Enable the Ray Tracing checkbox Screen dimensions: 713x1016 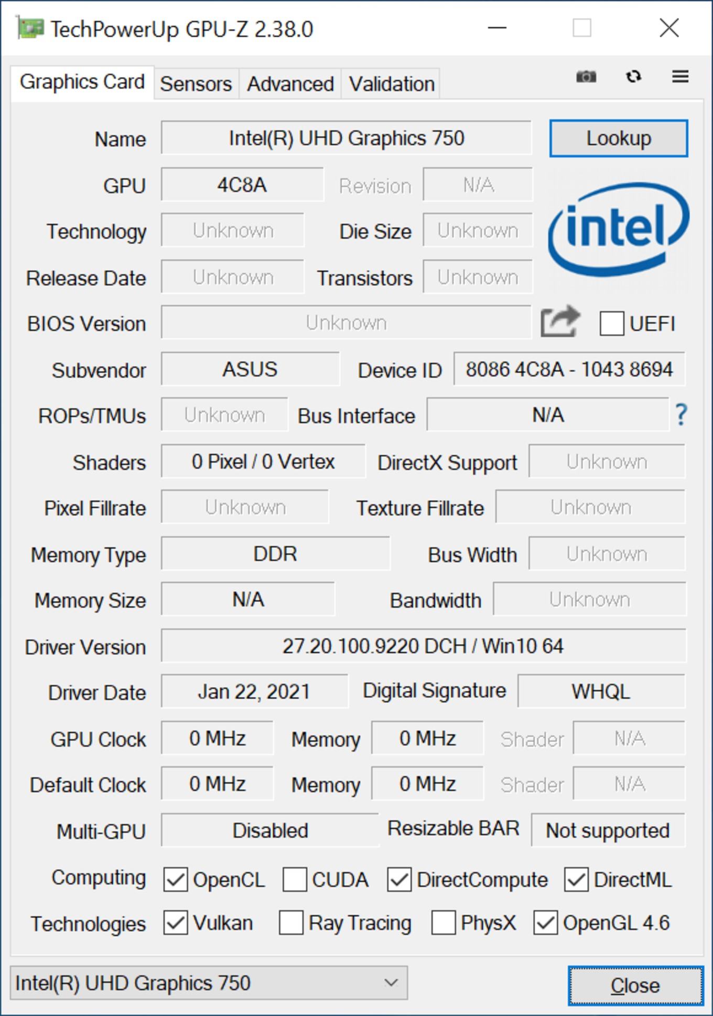291,923
